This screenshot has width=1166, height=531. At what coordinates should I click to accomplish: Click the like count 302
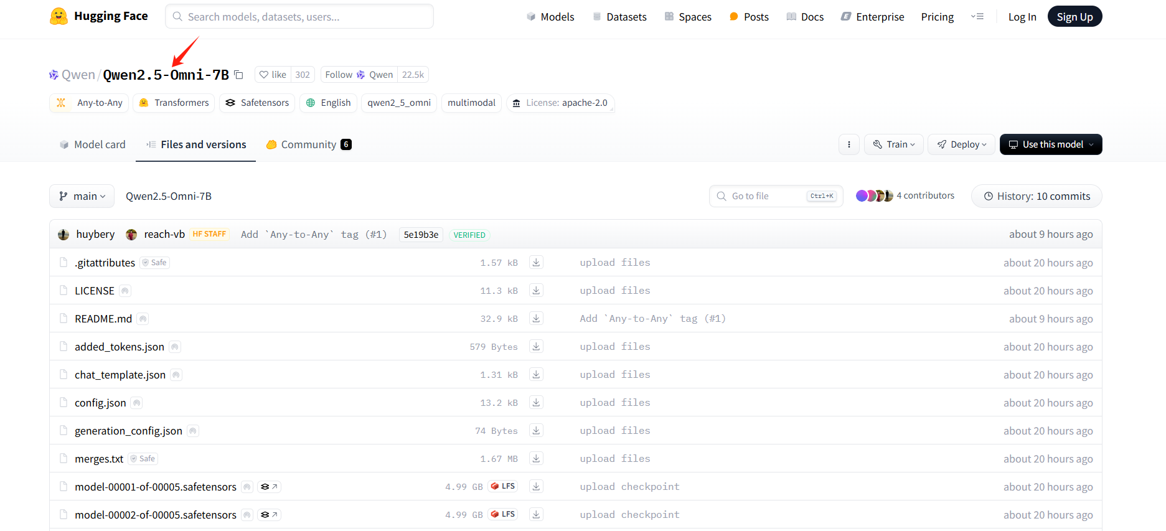pos(303,75)
